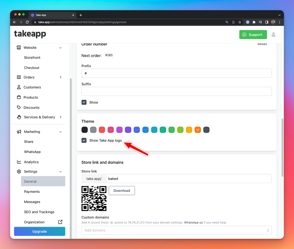This screenshot has width=294, height=249.
Task: Click the Products box icon
Action: 19,97
